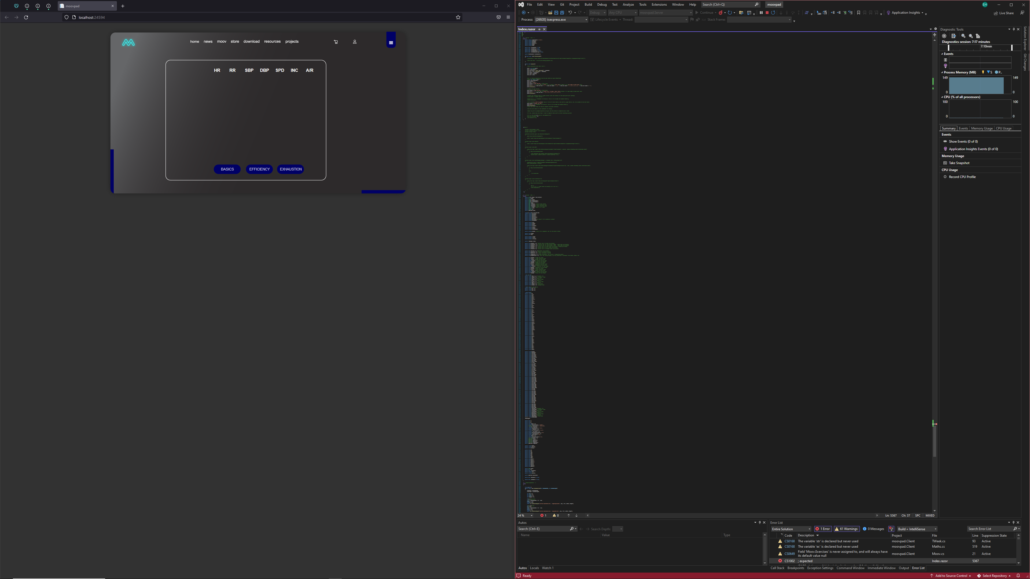
Task: Click Select Repository in the status bar
Action: click(994, 576)
